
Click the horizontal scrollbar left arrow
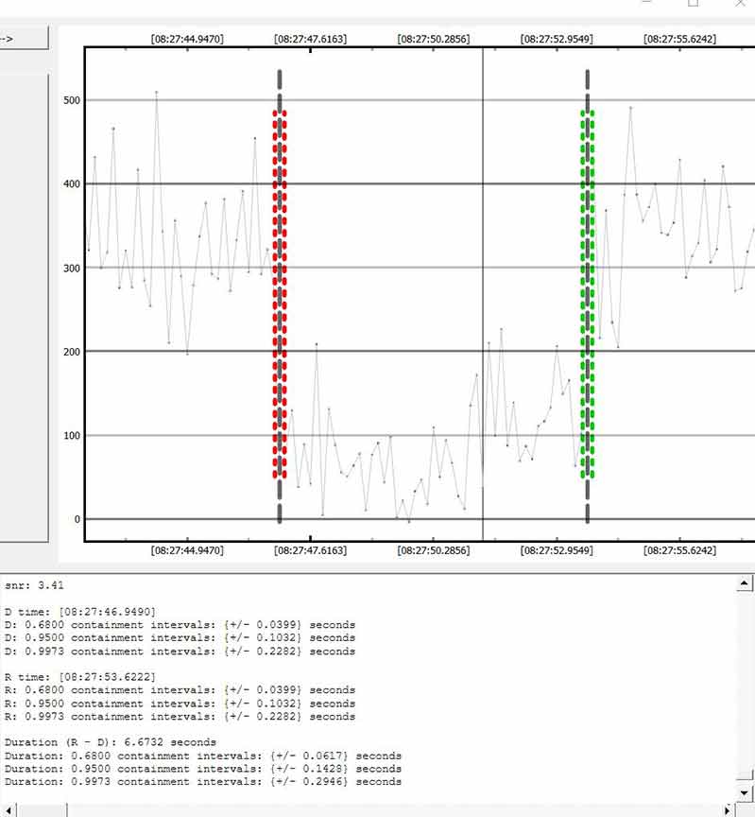point(8,810)
